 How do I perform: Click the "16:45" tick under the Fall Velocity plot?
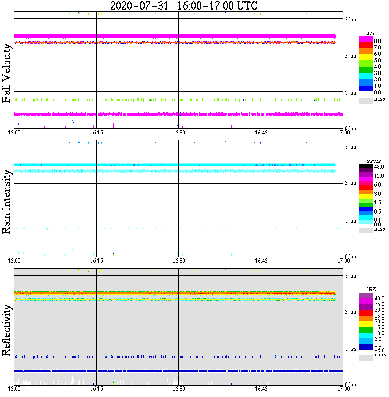coord(261,133)
